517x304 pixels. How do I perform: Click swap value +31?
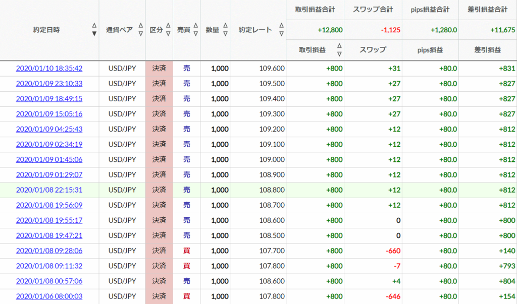pyautogui.click(x=394, y=69)
